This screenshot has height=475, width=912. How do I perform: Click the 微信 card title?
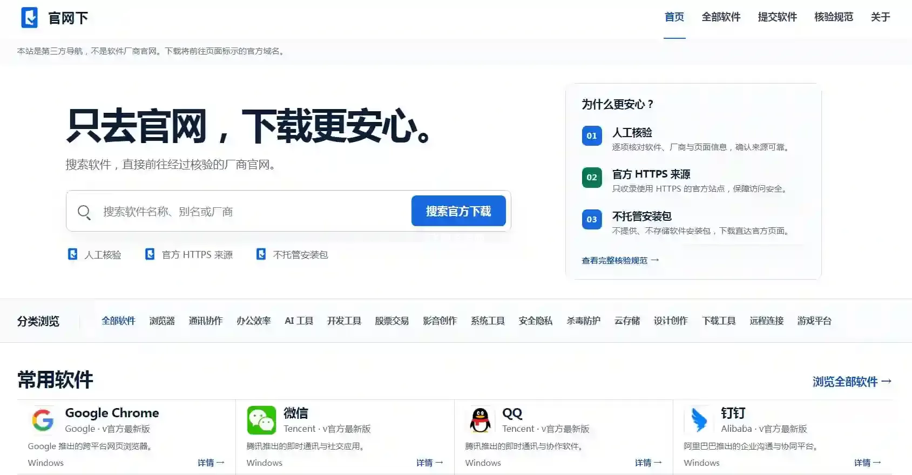(x=296, y=413)
